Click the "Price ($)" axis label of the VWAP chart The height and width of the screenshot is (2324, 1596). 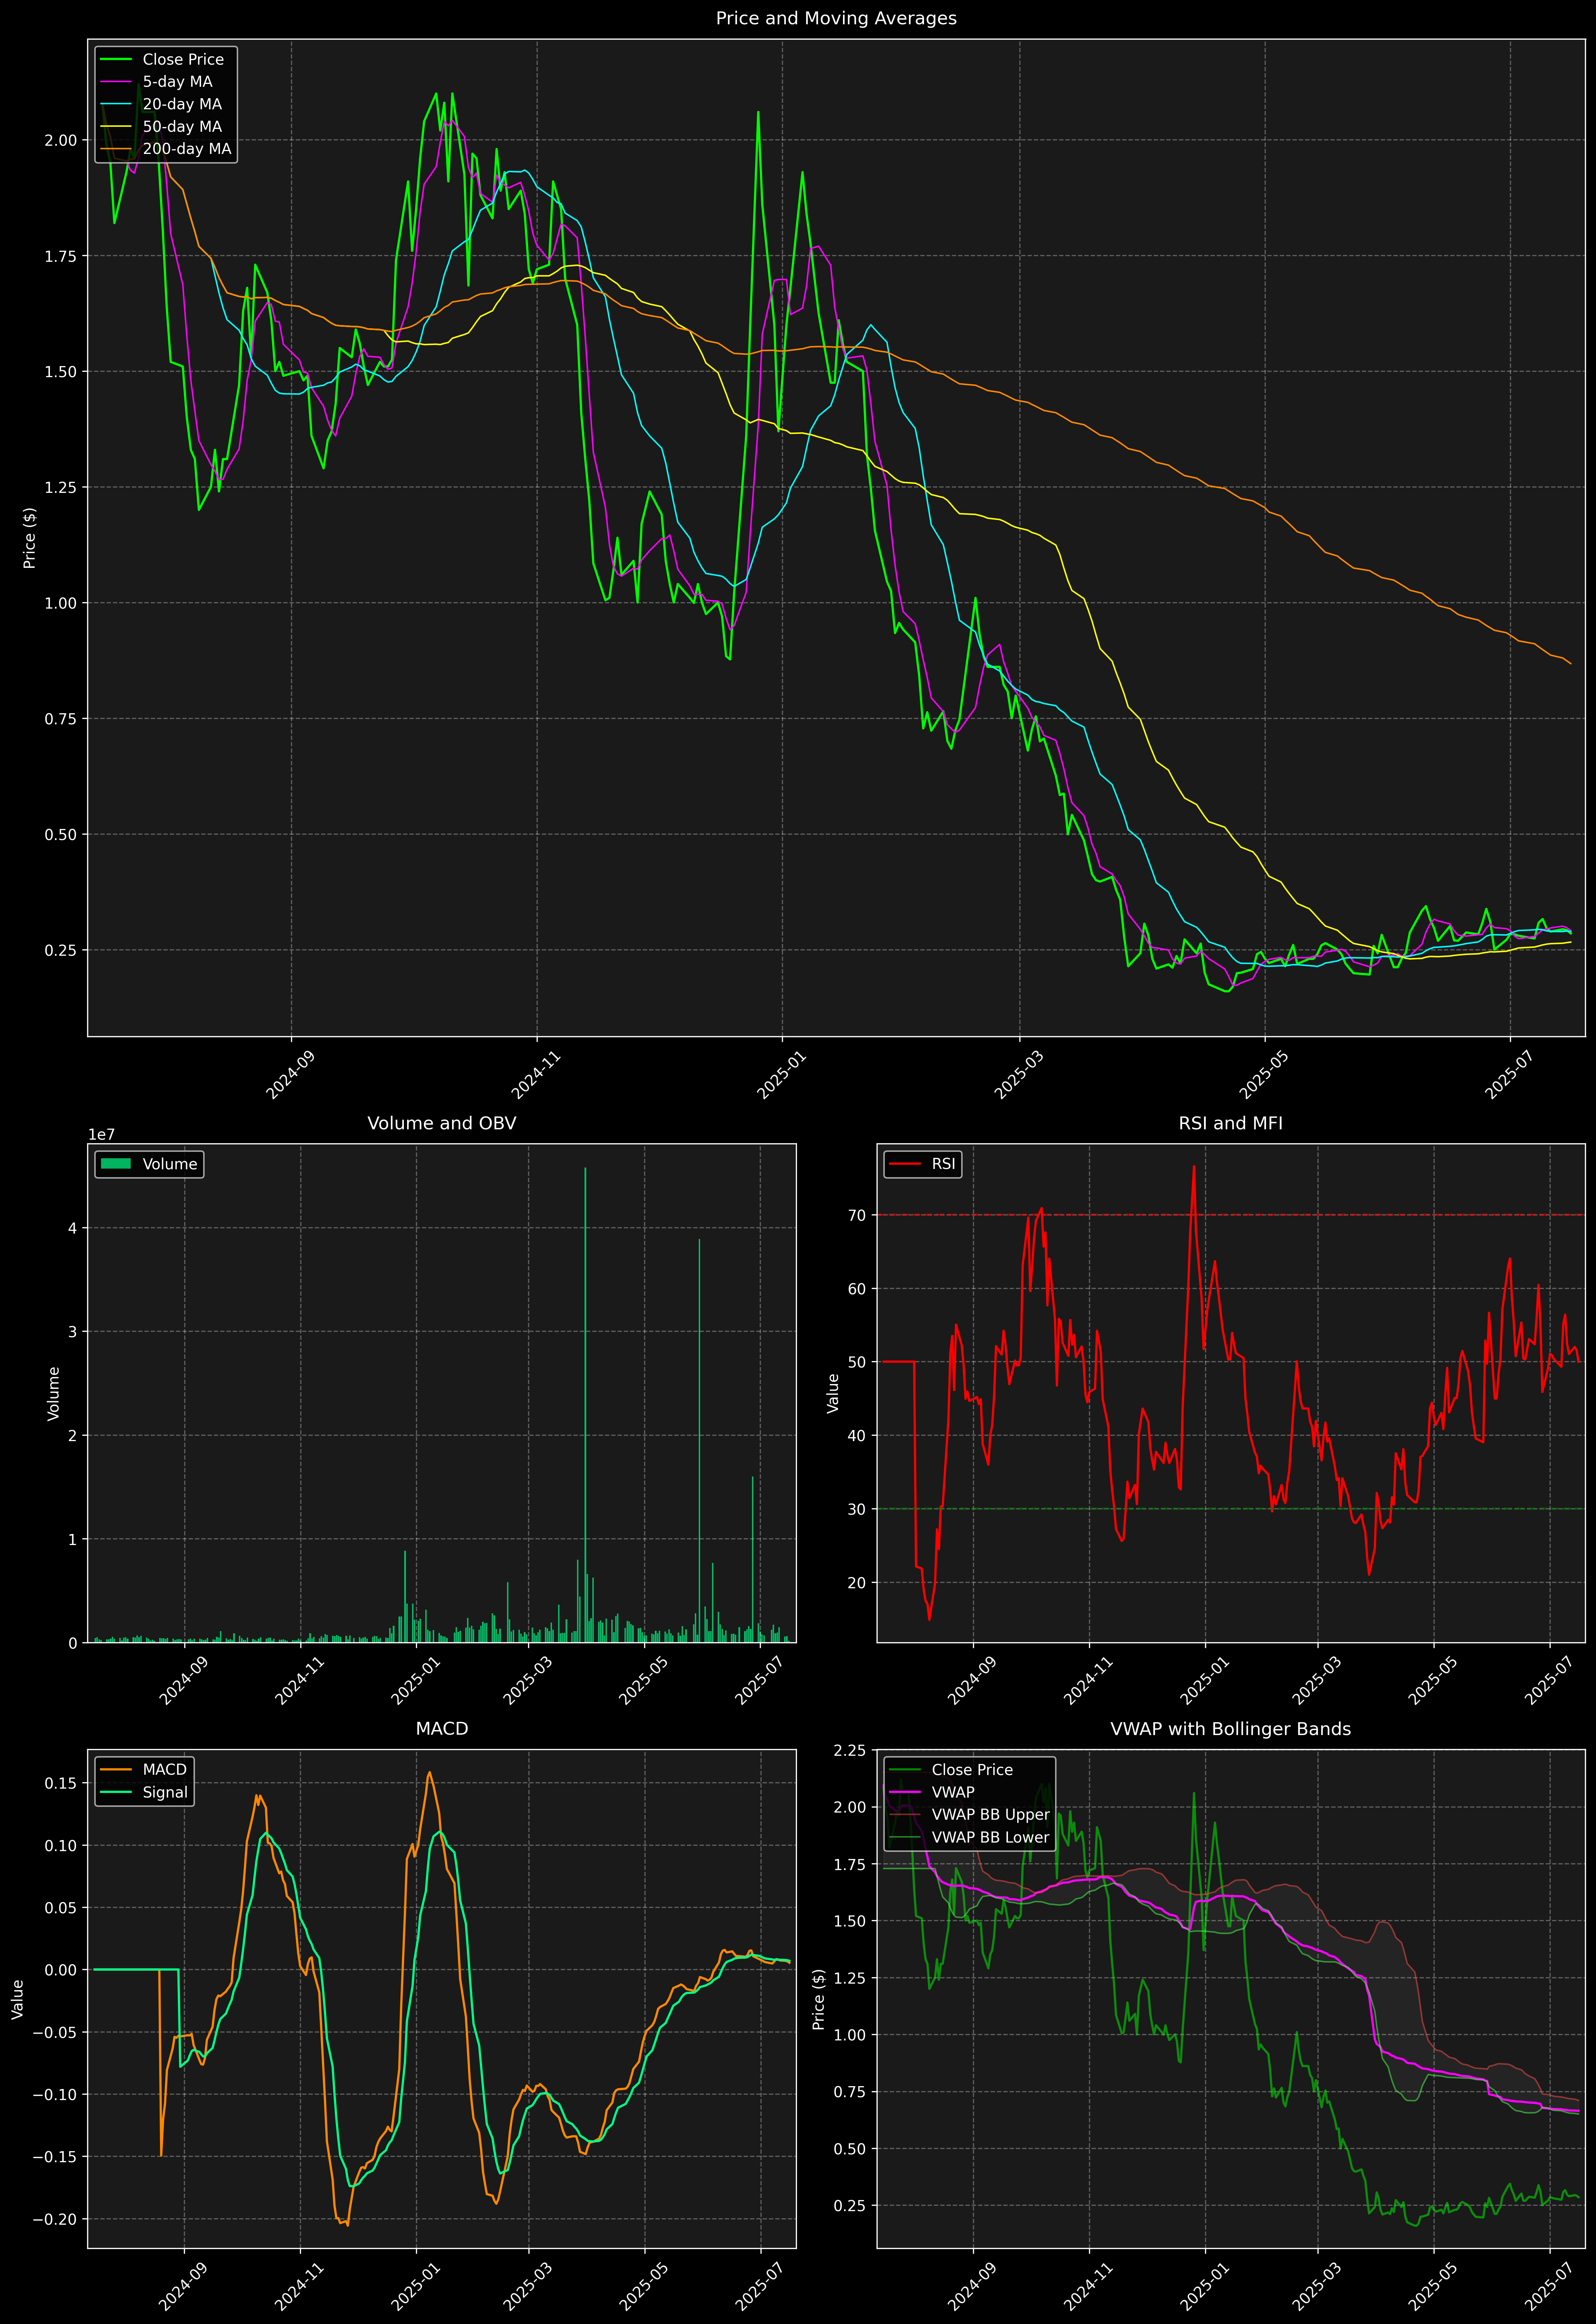[819, 1999]
